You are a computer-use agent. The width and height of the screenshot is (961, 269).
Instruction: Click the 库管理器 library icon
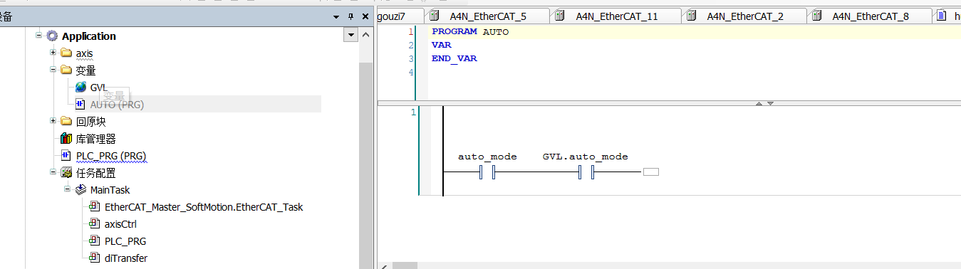(66, 138)
